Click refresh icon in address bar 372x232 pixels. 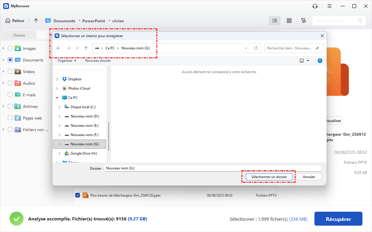click(256, 48)
